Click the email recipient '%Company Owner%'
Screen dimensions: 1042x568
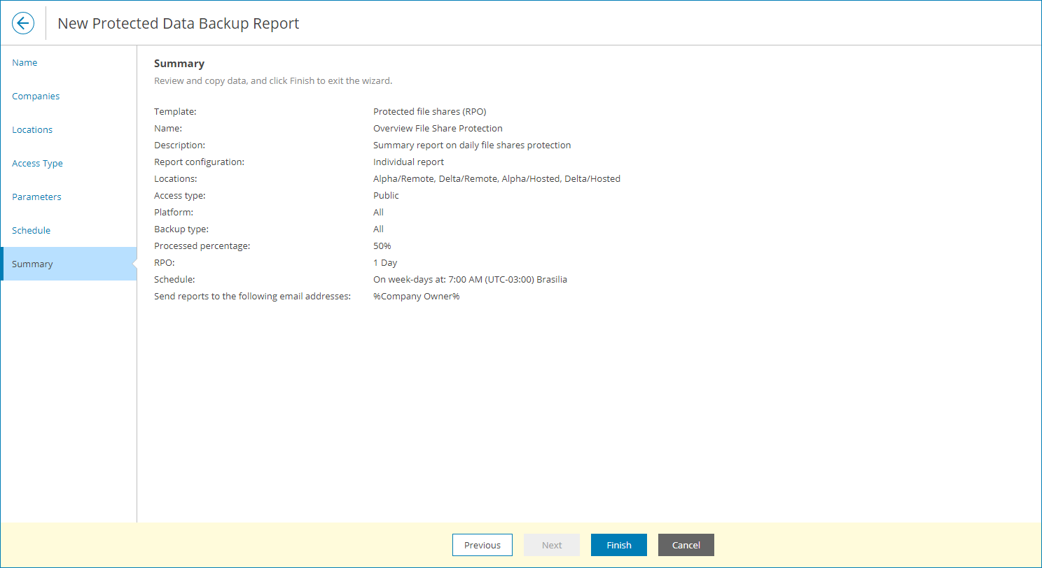pos(416,296)
